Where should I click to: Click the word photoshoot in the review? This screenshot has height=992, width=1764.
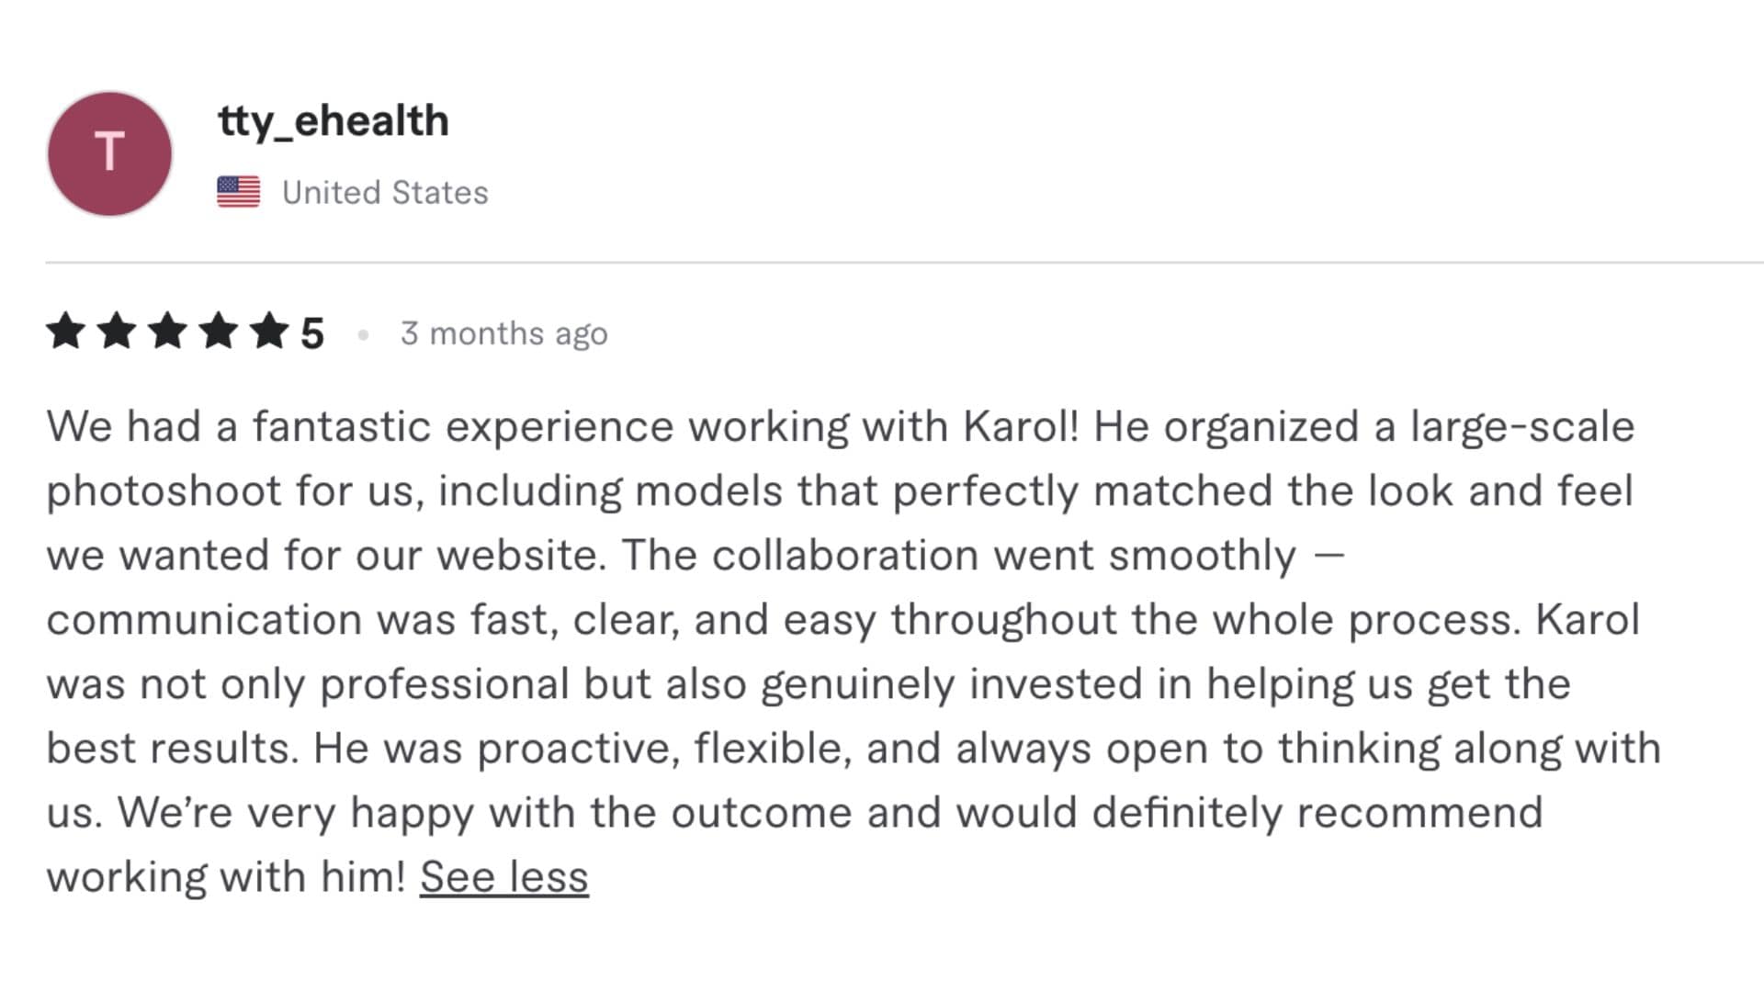164,492
